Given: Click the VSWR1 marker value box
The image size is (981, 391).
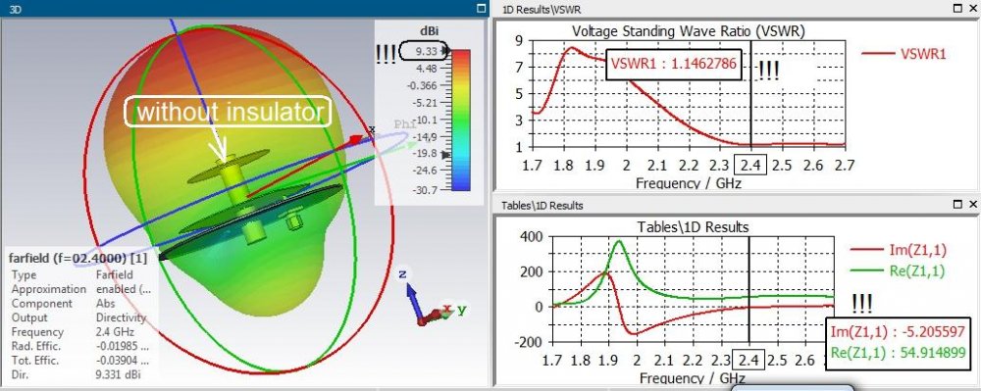Looking at the screenshot, I should tap(673, 64).
